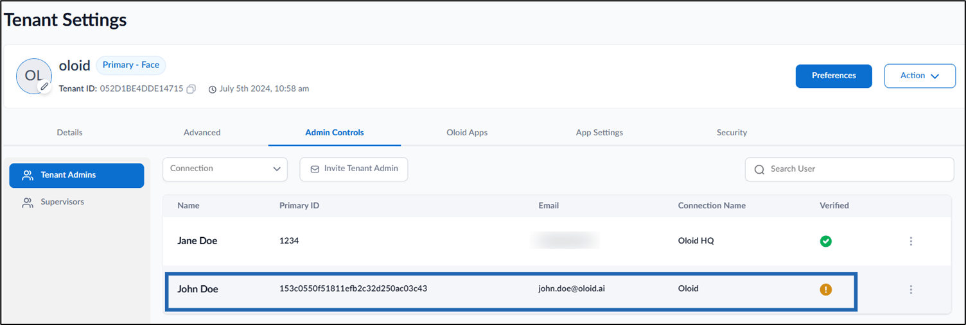The image size is (966, 325).
Task: Click the email john.doe@oloid.ai
Action: point(572,288)
